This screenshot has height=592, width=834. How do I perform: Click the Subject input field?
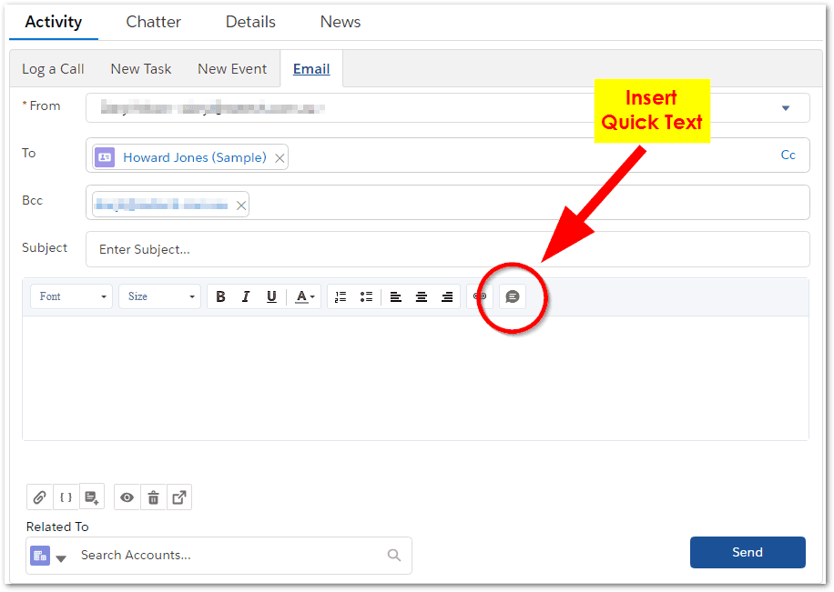[446, 249]
